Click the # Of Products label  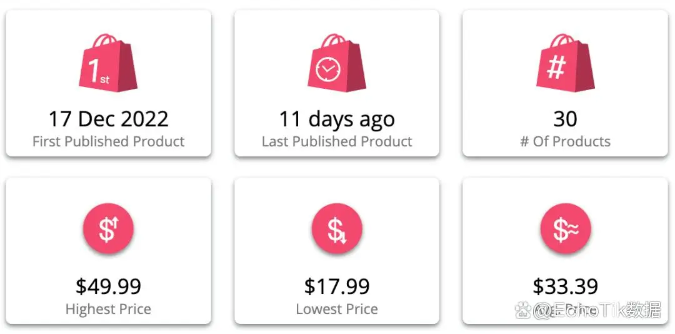565,141
